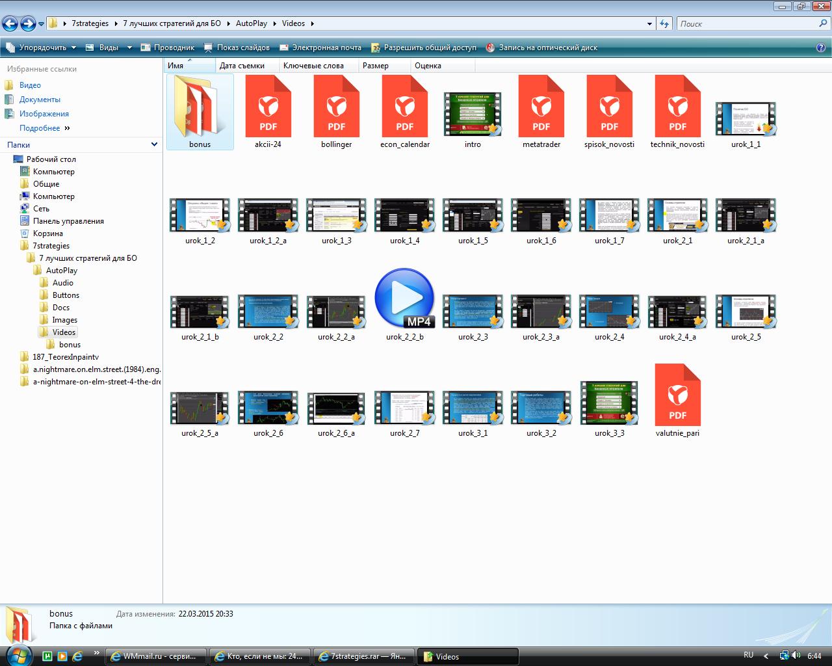Click the Back navigation arrow

click(10, 24)
